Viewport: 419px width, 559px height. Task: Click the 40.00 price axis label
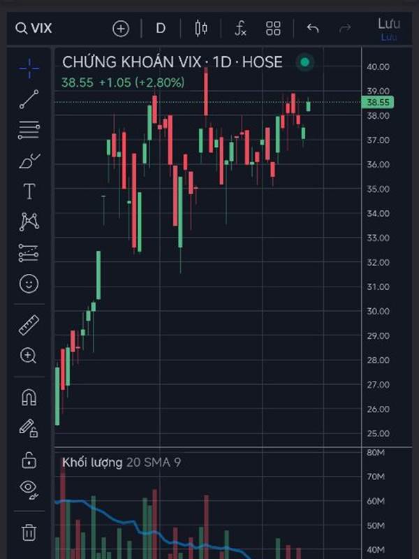click(378, 66)
